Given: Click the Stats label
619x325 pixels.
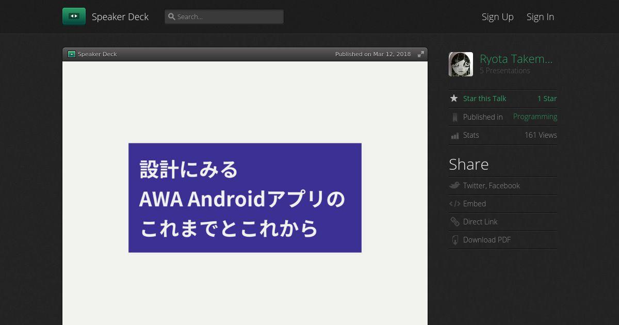Looking at the screenshot, I should 471,135.
